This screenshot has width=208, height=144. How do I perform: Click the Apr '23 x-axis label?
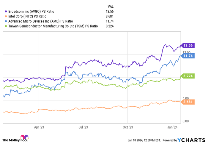pyautogui.click(x=39, y=127)
